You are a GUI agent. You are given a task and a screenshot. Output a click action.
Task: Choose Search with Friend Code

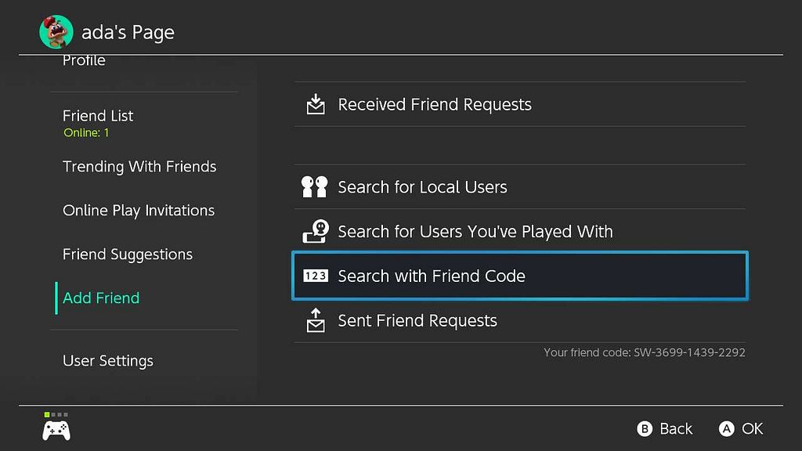[520, 276]
